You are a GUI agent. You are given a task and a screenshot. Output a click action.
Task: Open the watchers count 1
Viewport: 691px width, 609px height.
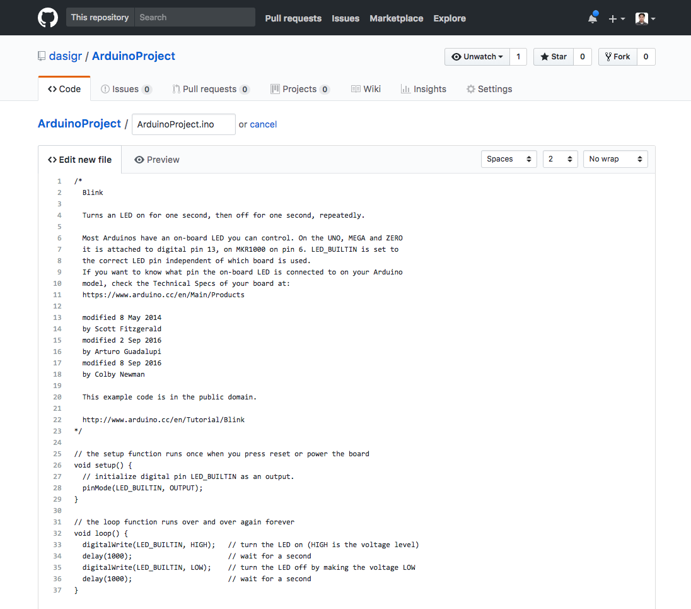click(x=518, y=56)
